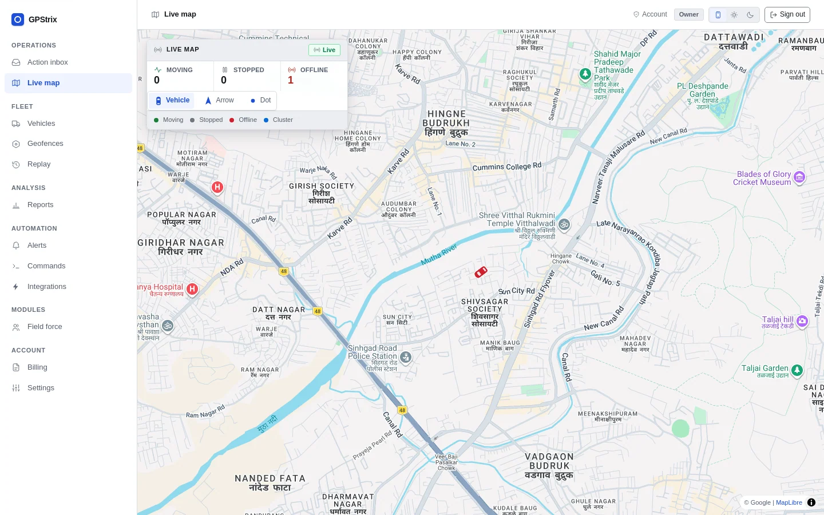
Task: Click the Sun City Rd label
Action: point(517,291)
